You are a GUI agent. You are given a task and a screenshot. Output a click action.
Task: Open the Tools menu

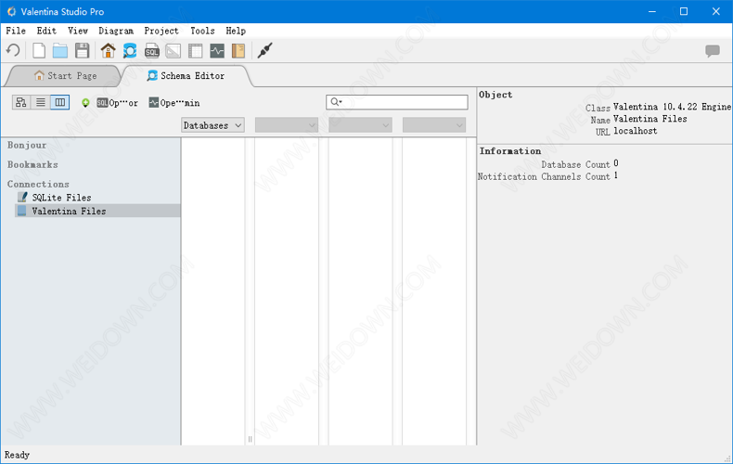pos(202,31)
